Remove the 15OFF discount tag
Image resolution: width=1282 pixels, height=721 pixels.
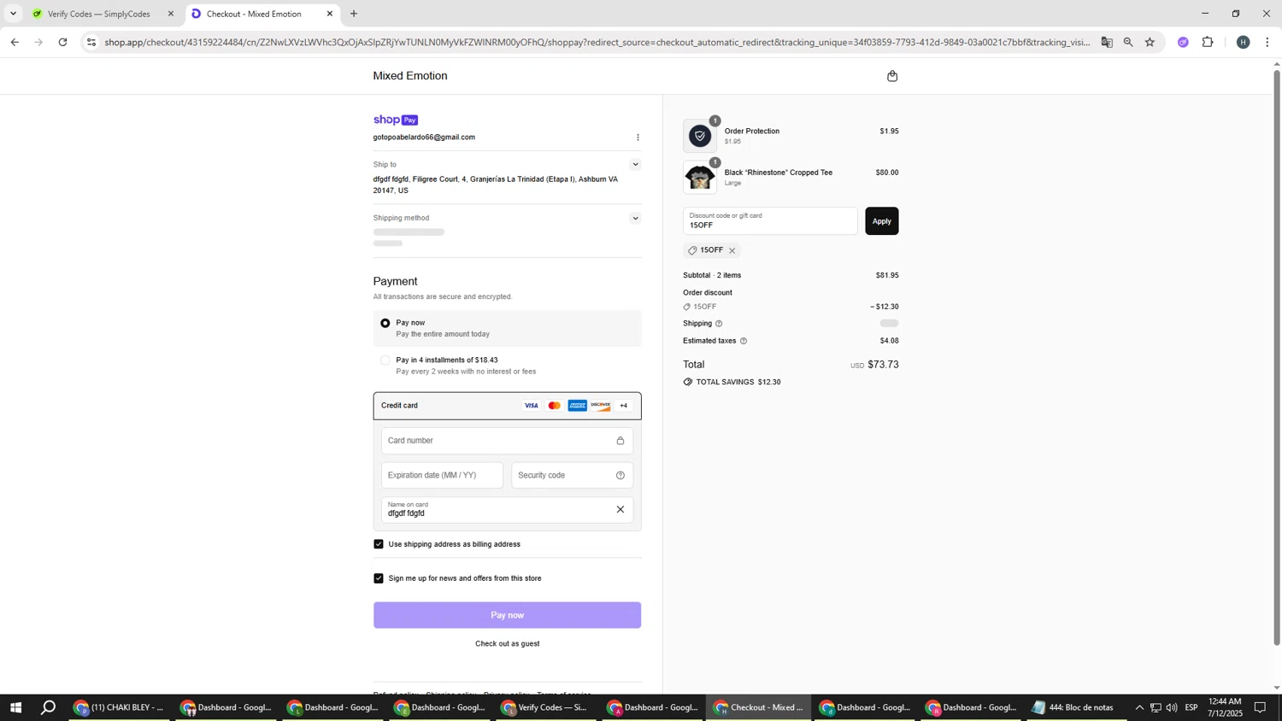pyautogui.click(x=732, y=251)
